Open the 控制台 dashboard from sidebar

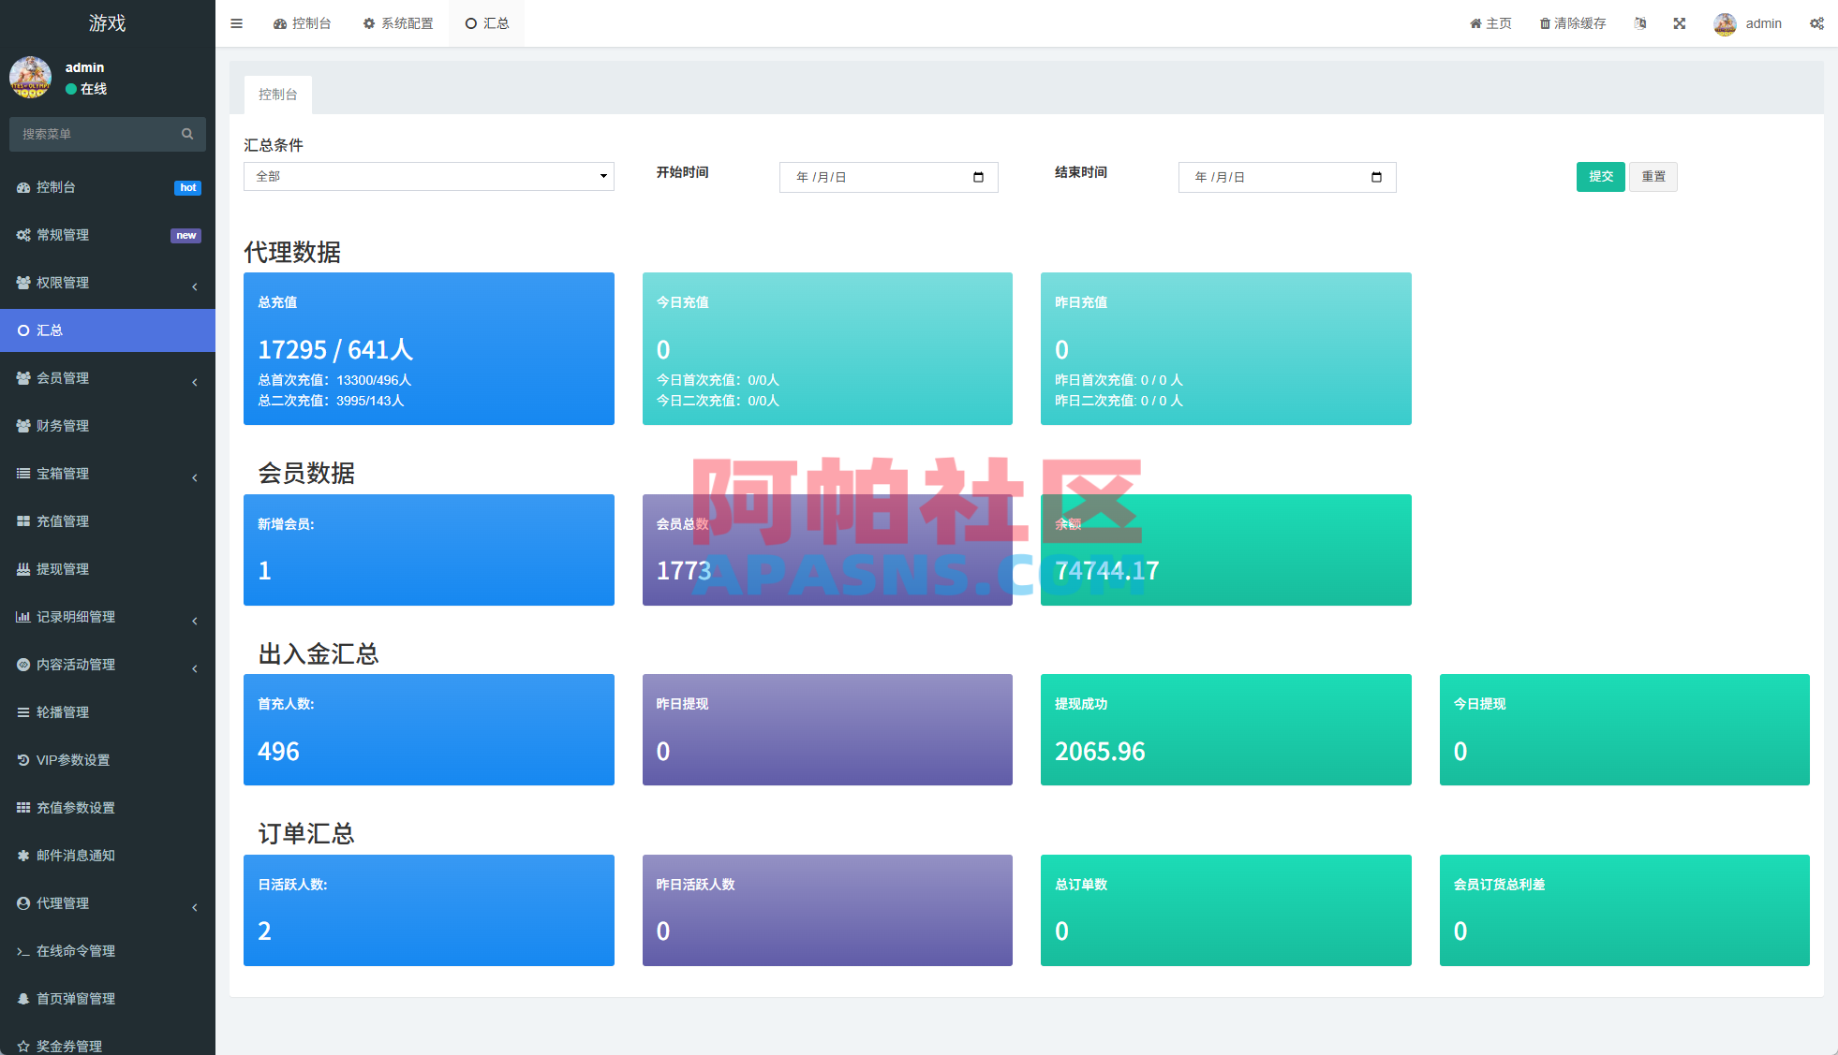(x=56, y=187)
